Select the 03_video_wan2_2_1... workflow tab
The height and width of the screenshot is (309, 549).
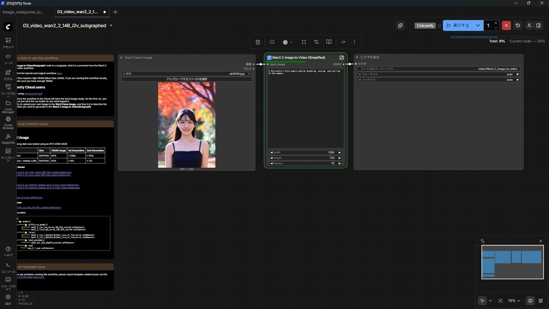[78, 12]
